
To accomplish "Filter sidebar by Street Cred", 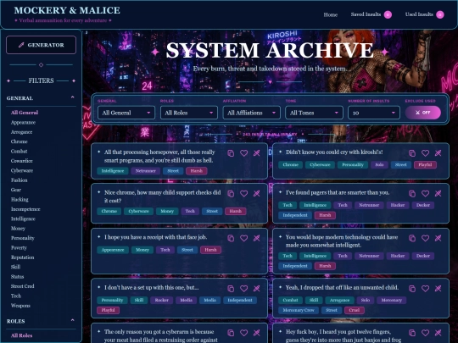I will [23, 286].
